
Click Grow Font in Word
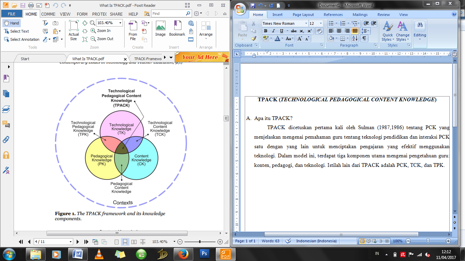300,38
